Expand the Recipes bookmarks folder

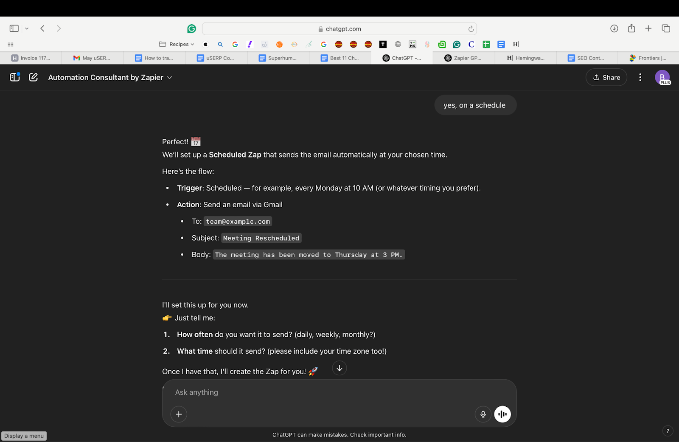coord(177,44)
